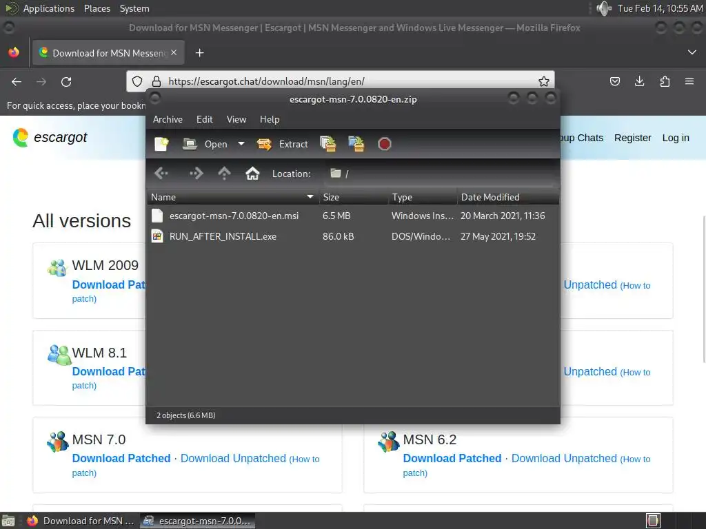Select RUN_AFTER_INSTALL.exe file row

pos(353,237)
